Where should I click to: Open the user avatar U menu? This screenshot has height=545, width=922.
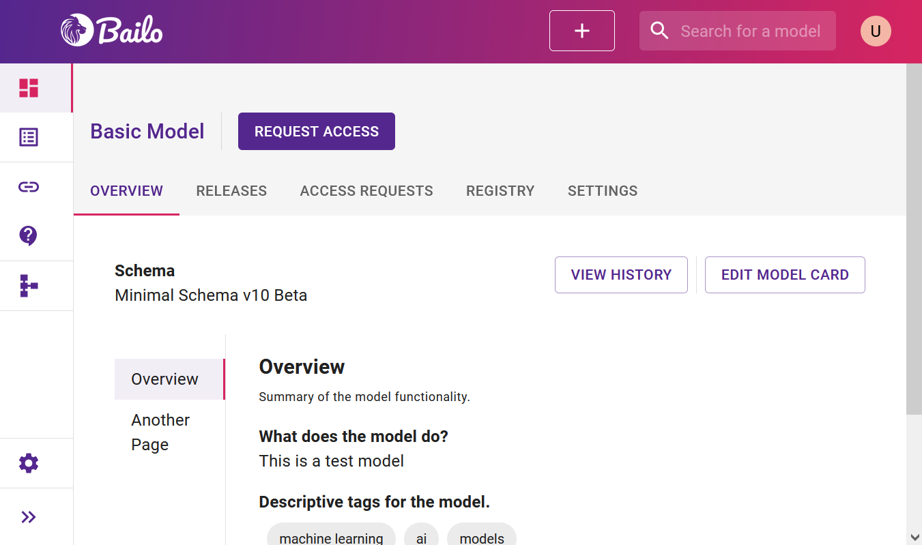[875, 31]
